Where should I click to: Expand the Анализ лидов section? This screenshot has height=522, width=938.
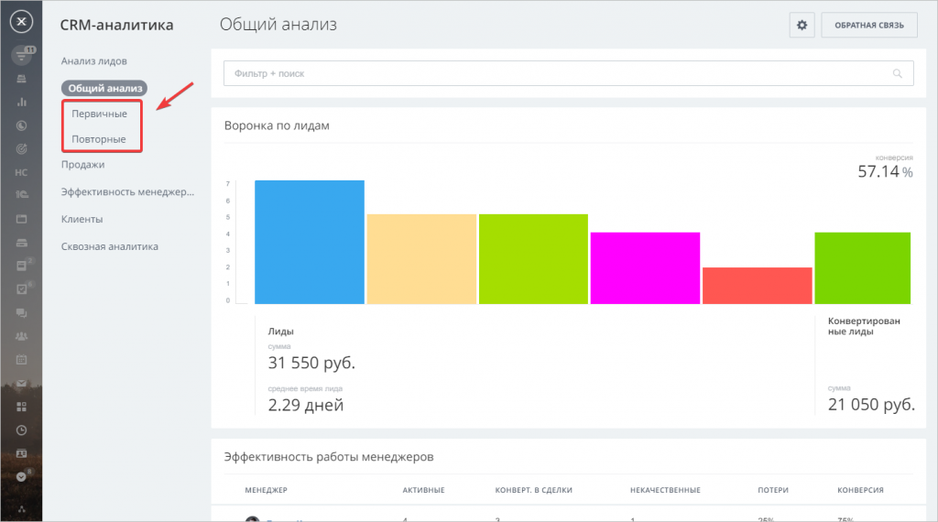click(x=93, y=60)
